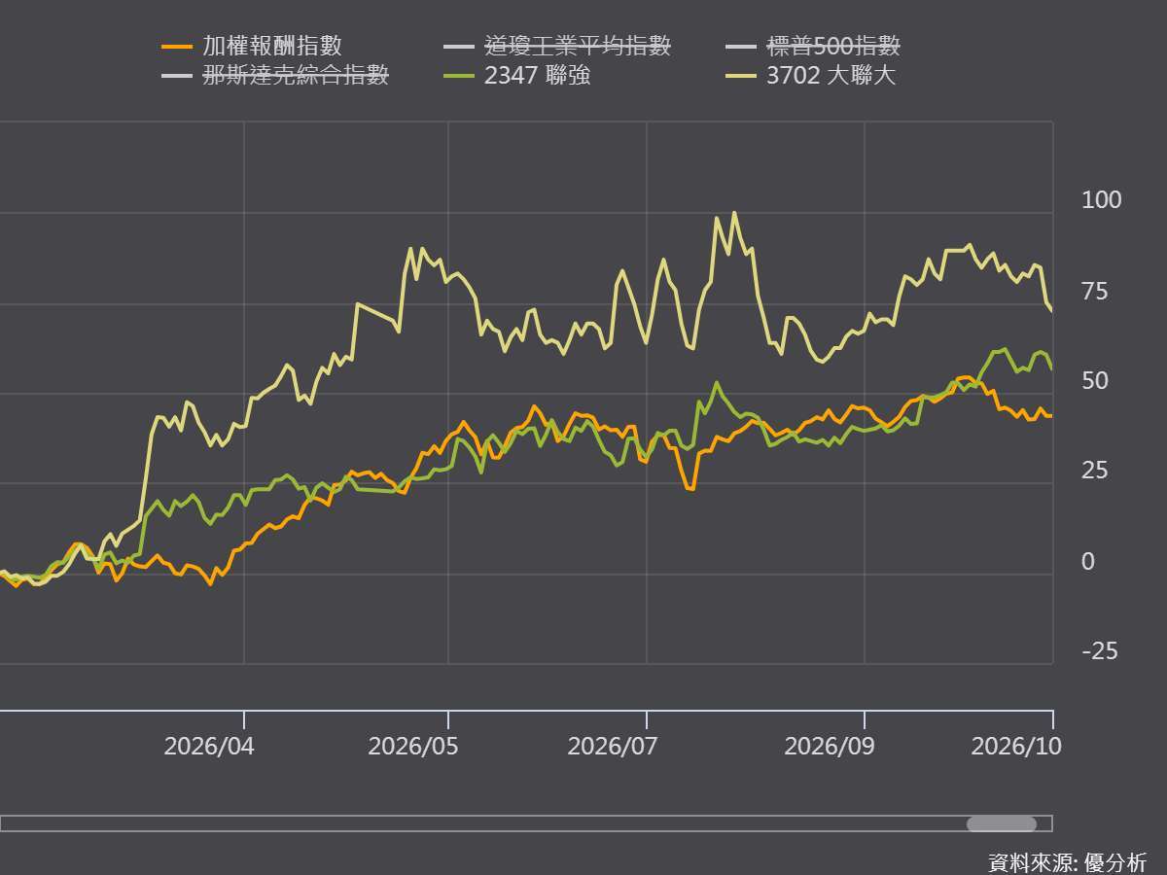Viewport: 1167px width, 875px height.
Task: Click the 2026/09 x-axis date label
Action: click(830, 747)
